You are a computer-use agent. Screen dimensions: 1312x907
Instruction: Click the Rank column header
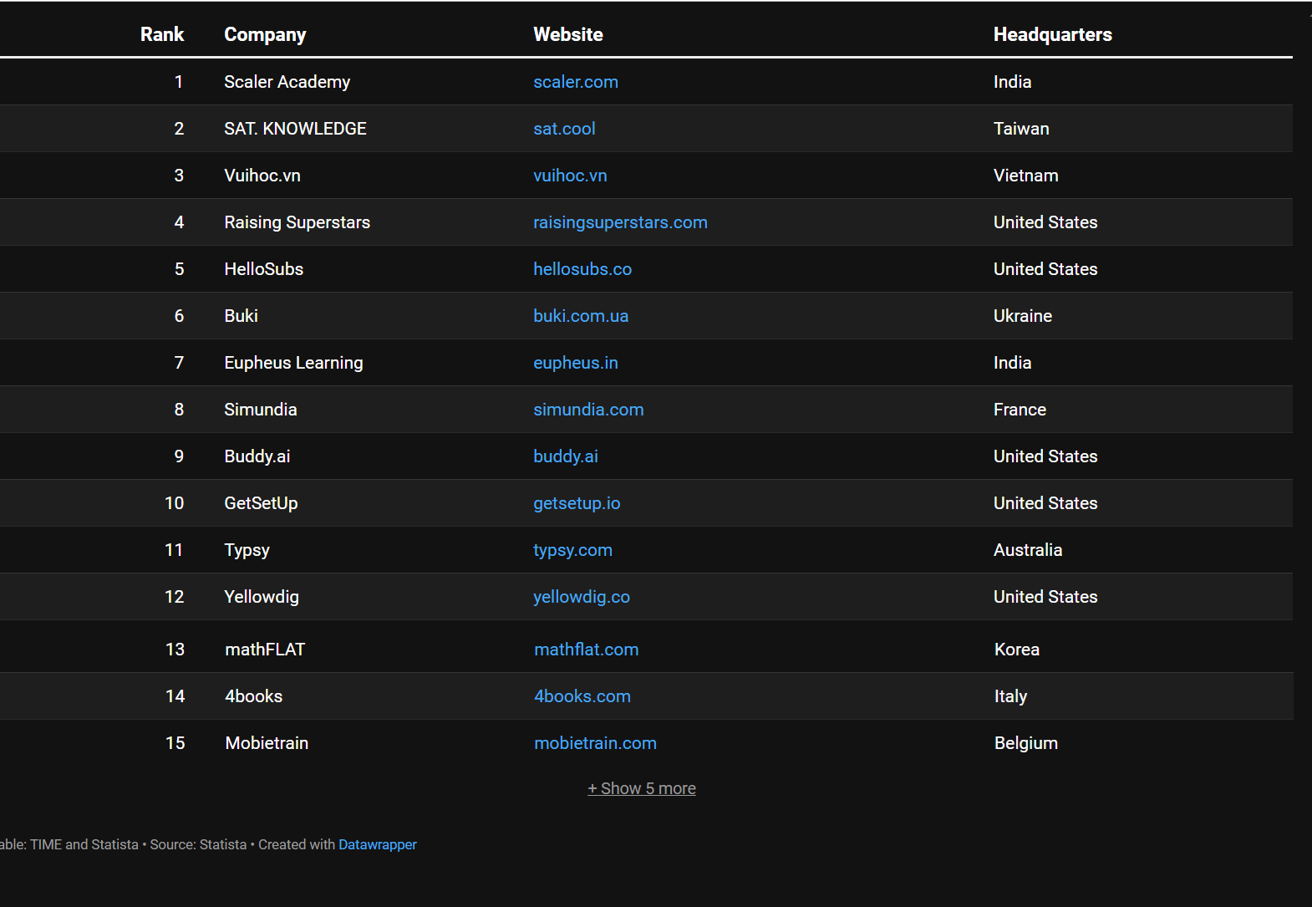(162, 34)
